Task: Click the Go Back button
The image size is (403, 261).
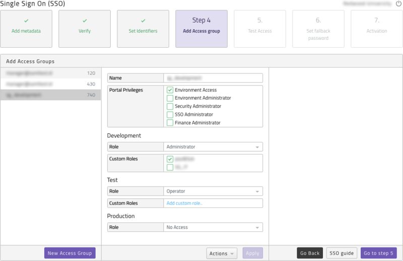Action: tap(310, 253)
